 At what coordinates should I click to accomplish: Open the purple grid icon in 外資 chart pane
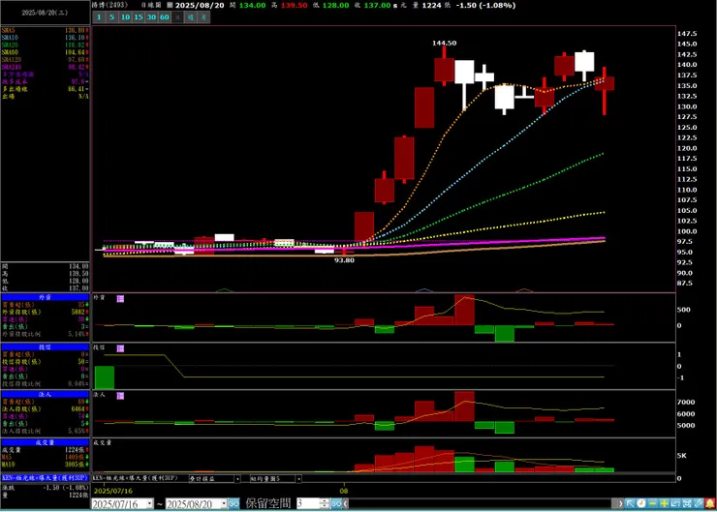click(120, 298)
